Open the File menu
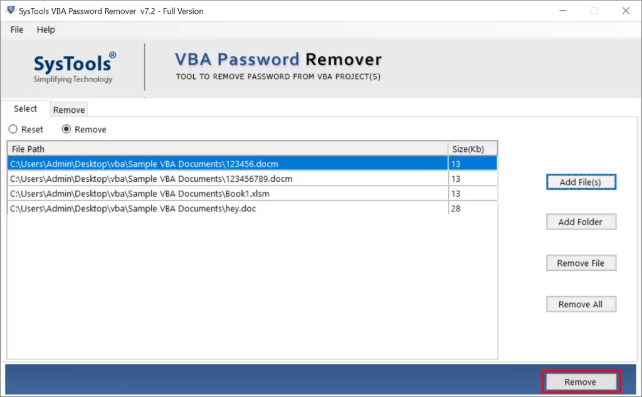 click(x=17, y=29)
